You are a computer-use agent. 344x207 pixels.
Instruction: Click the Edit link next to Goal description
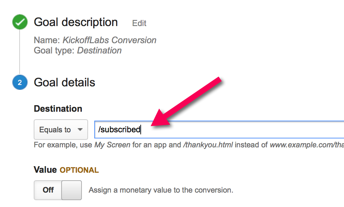pyautogui.click(x=139, y=23)
